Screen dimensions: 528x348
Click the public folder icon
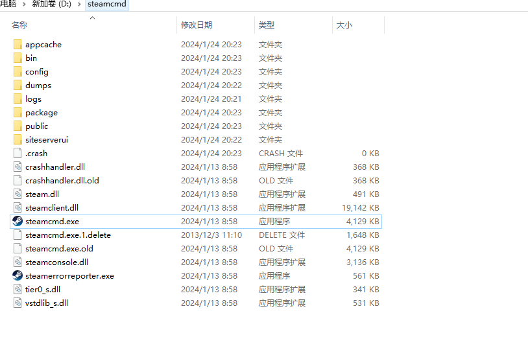18,126
